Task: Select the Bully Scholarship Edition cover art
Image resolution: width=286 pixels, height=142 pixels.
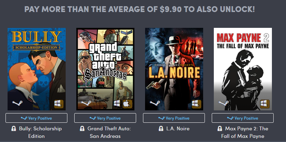Action: (36, 69)
